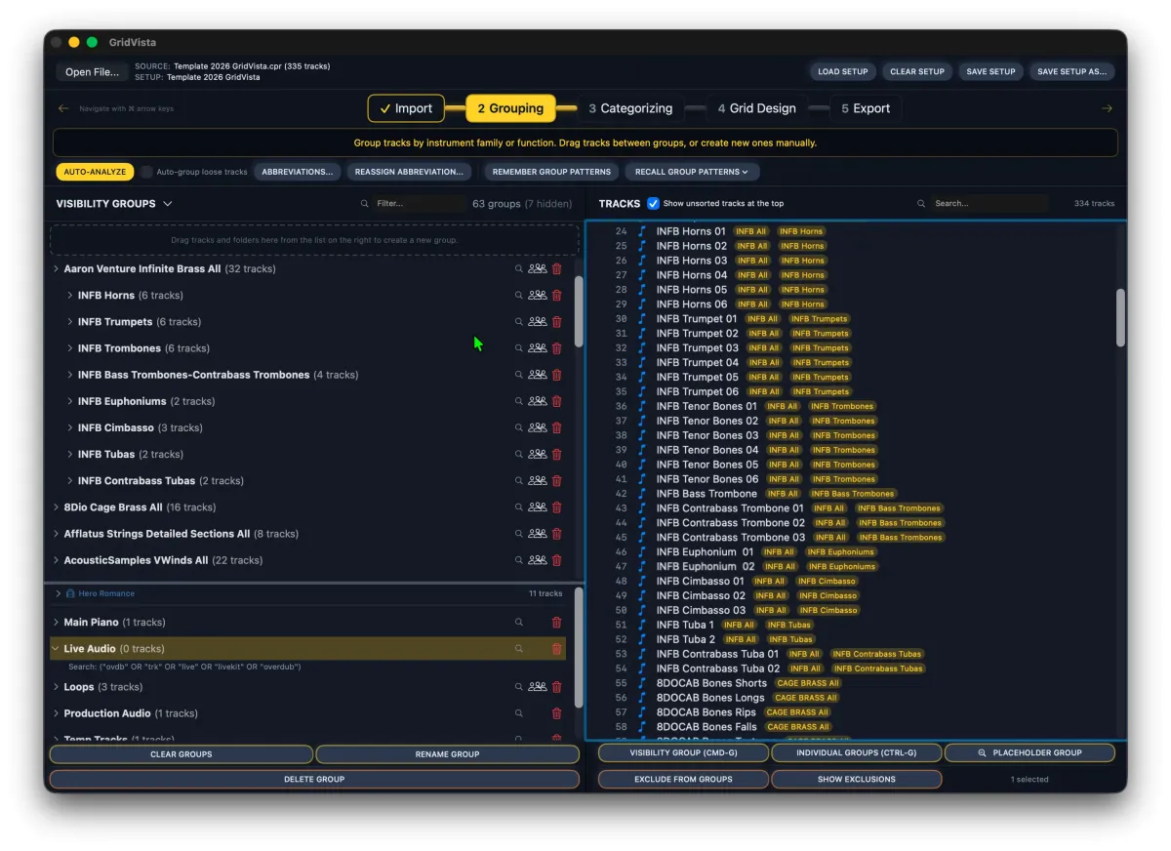Go to the Categorizing step tab
The height and width of the screenshot is (851, 1171).
(630, 108)
